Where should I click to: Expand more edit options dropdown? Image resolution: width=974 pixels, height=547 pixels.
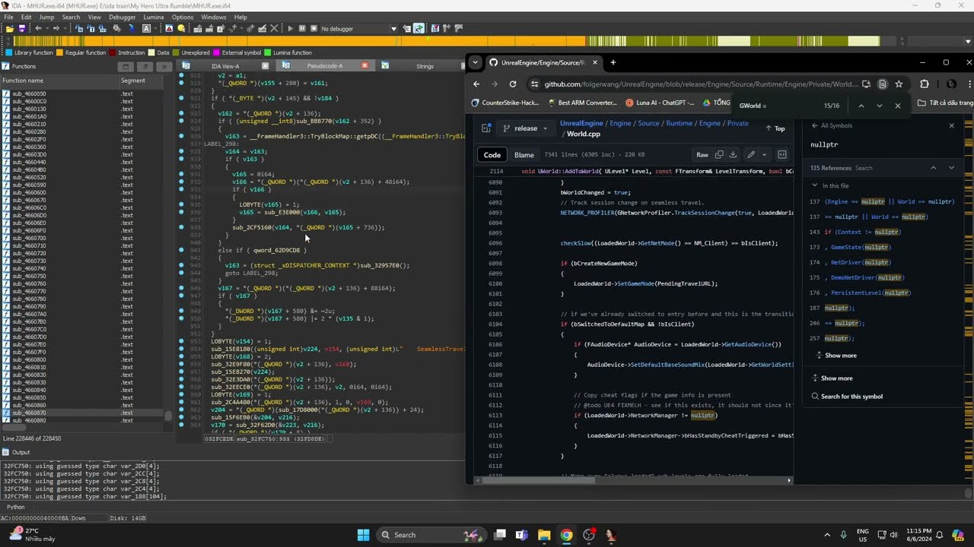click(764, 155)
